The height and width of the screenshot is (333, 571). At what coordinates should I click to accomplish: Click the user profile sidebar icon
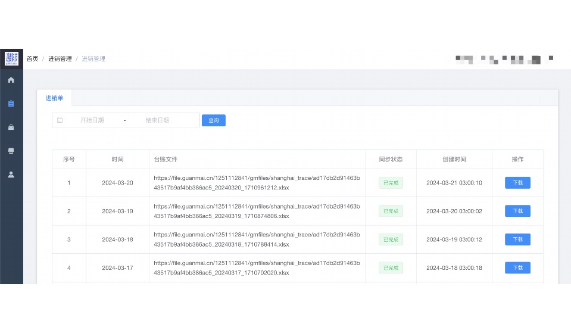pyautogui.click(x=11, y=175)
